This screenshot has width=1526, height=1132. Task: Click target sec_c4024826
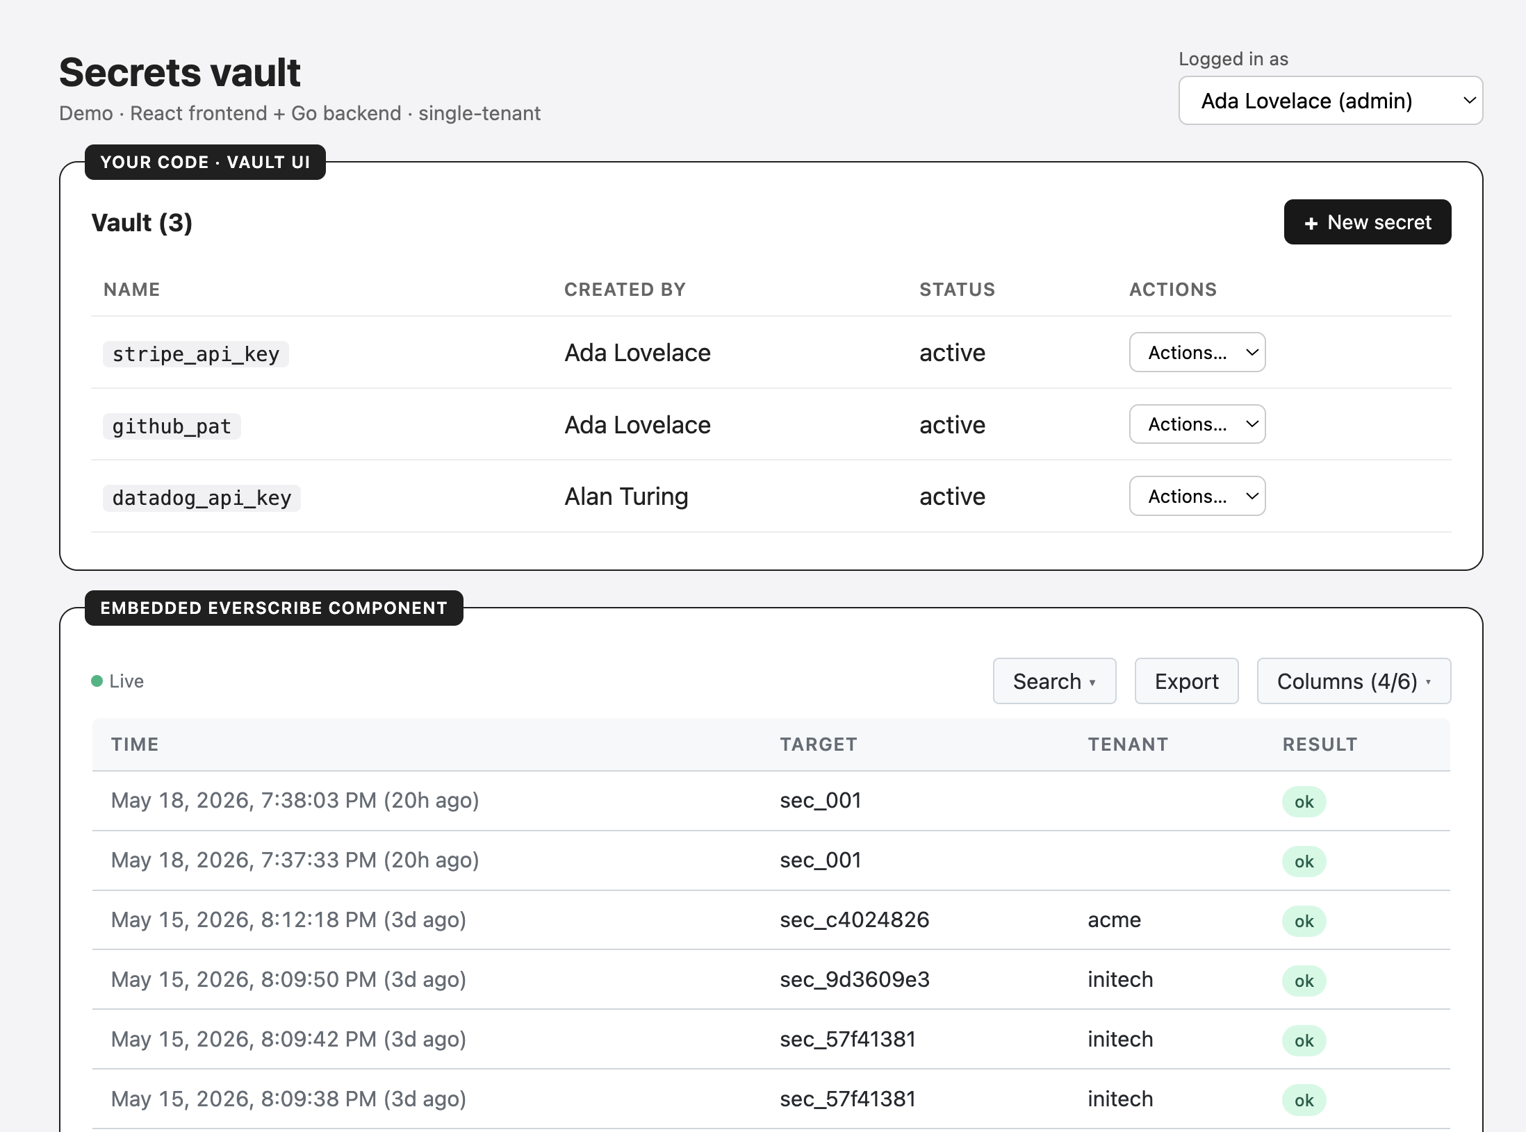pos(854,919)
